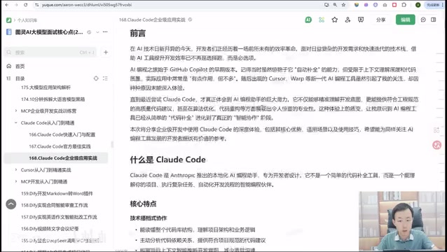
Task: Click the 什么是 Claude Code heading
Action: coord(168,160)
